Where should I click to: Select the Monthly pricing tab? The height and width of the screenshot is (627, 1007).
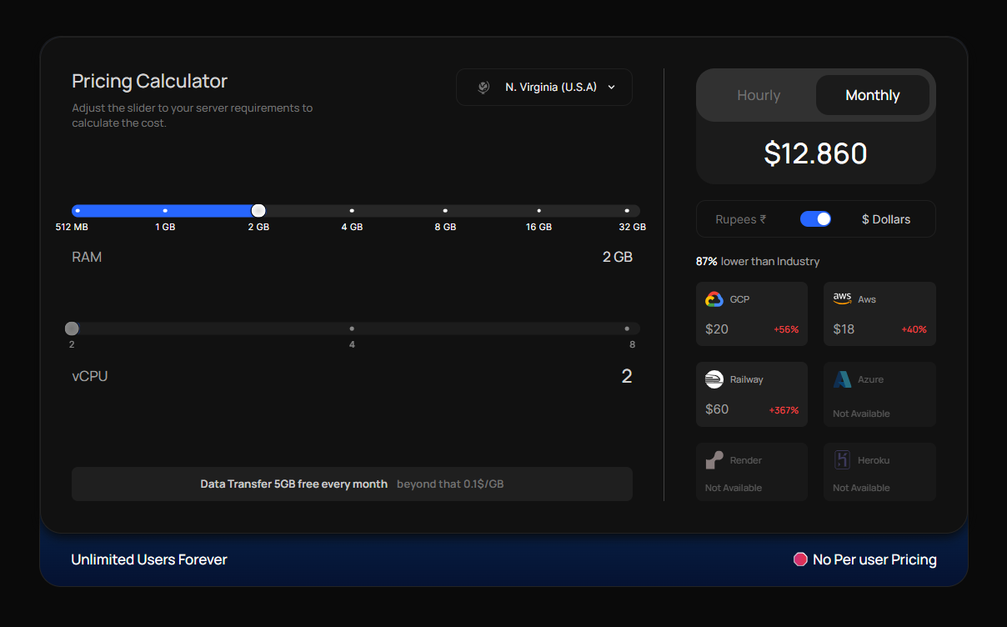tap(872, 95)
